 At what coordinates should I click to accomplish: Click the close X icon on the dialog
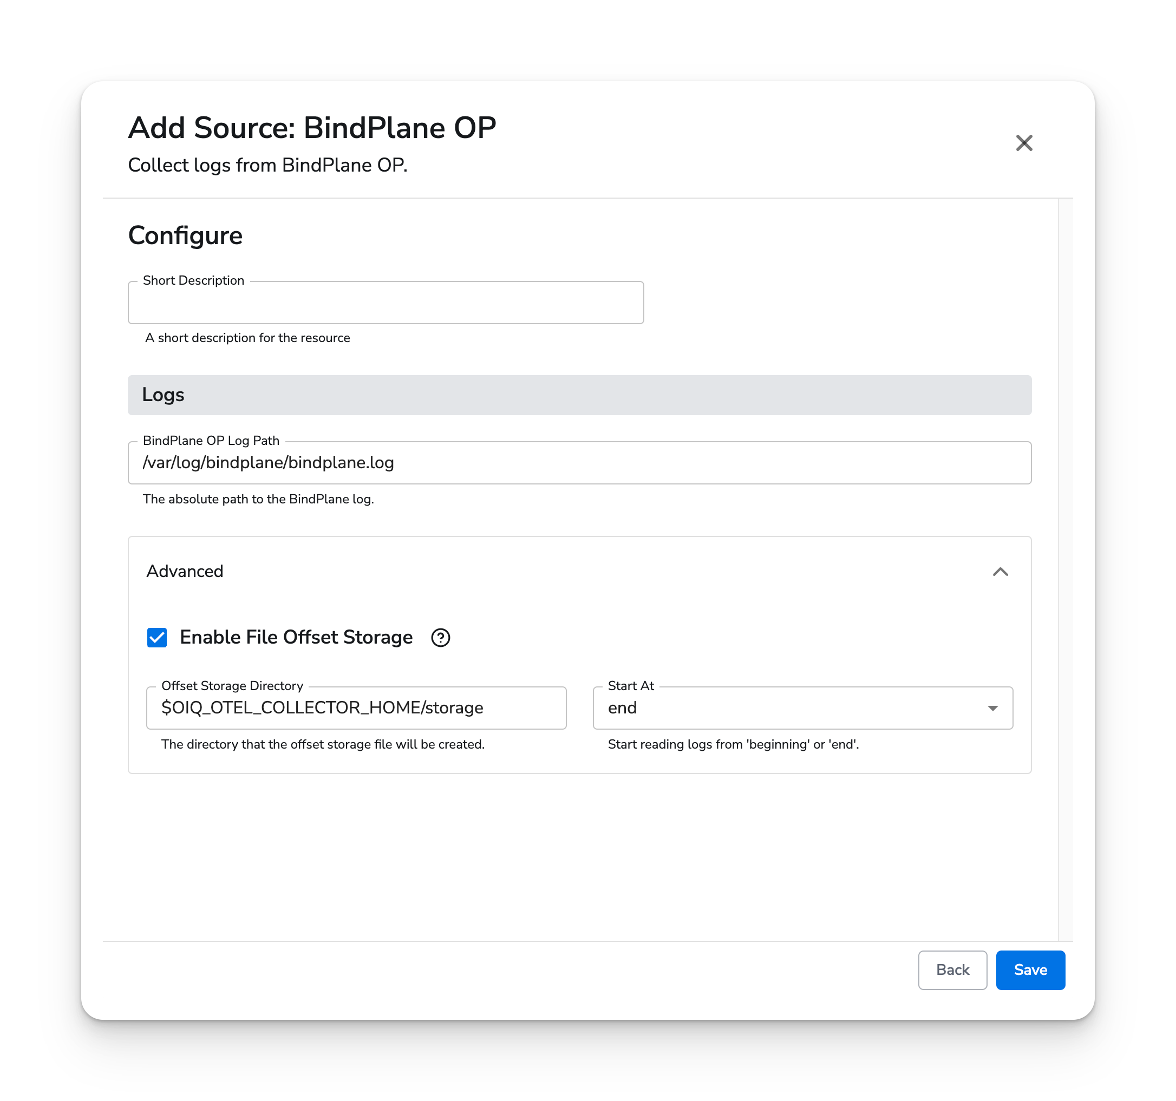pyautogui.click(x=1024, y=143)
